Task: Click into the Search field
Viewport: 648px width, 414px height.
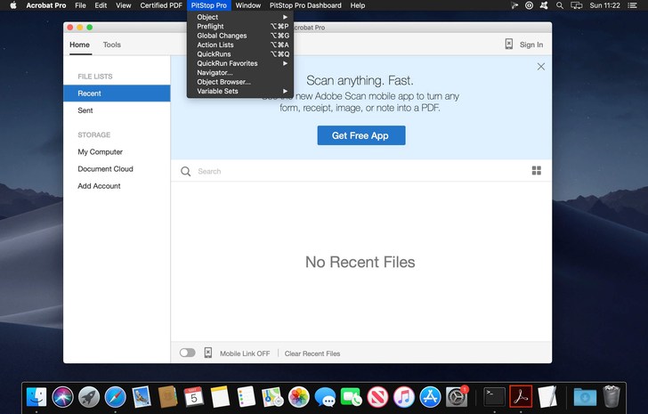Action: click(x=356, y=171)
